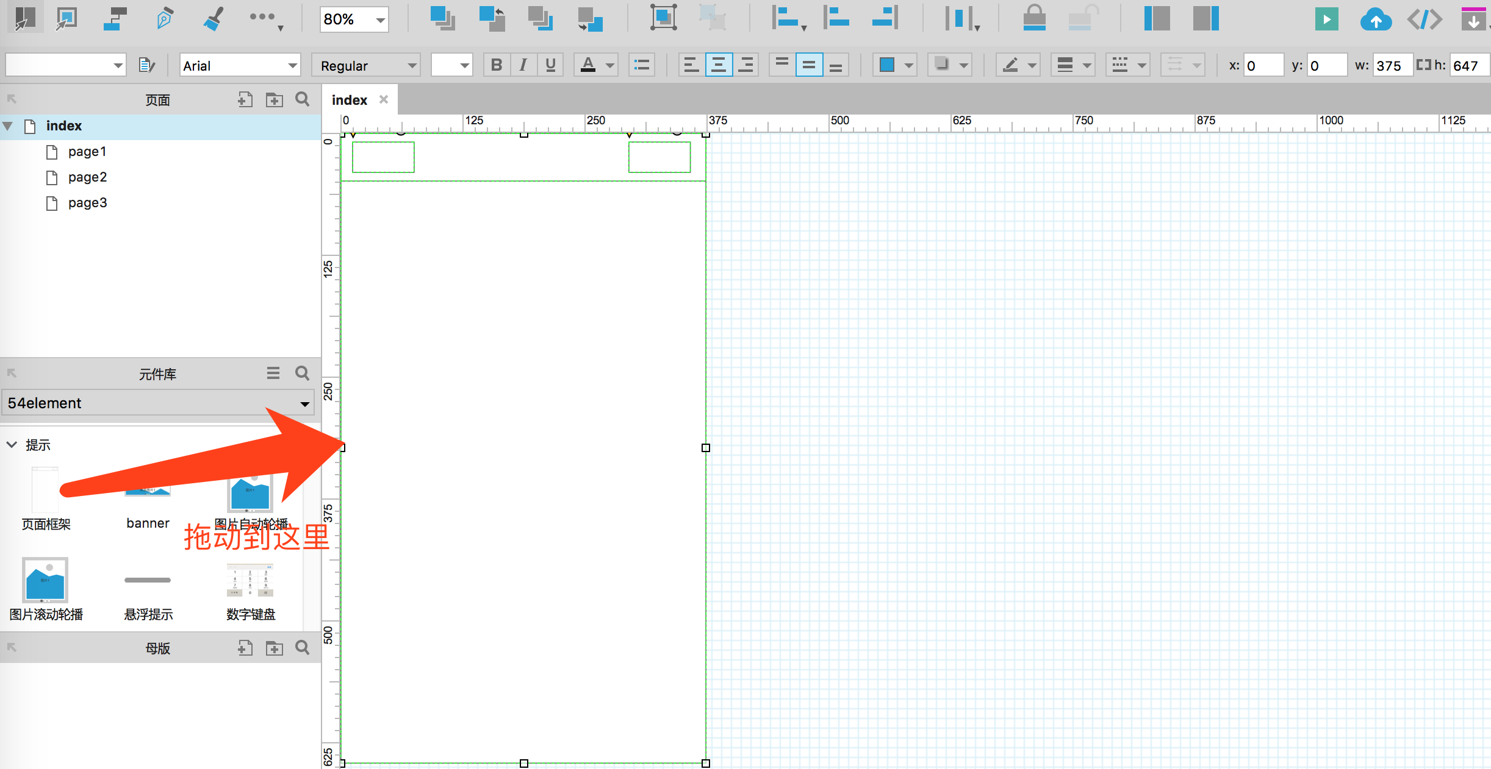Screen dimensions: 1491x769
Task: Select page2 in the pages tree
Action: click(87, 177)
